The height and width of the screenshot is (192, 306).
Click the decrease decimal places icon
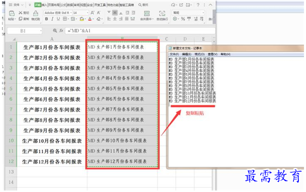click(x=202, y=19)
